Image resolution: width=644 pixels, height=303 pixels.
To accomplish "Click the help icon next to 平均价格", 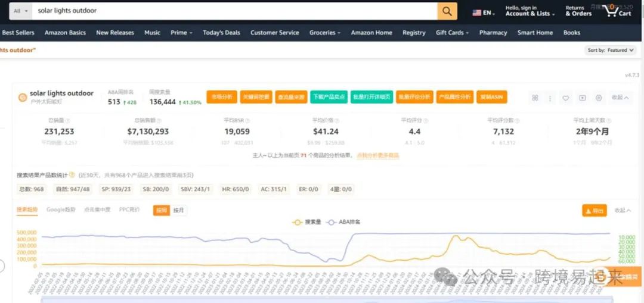I will pos(337,120).
